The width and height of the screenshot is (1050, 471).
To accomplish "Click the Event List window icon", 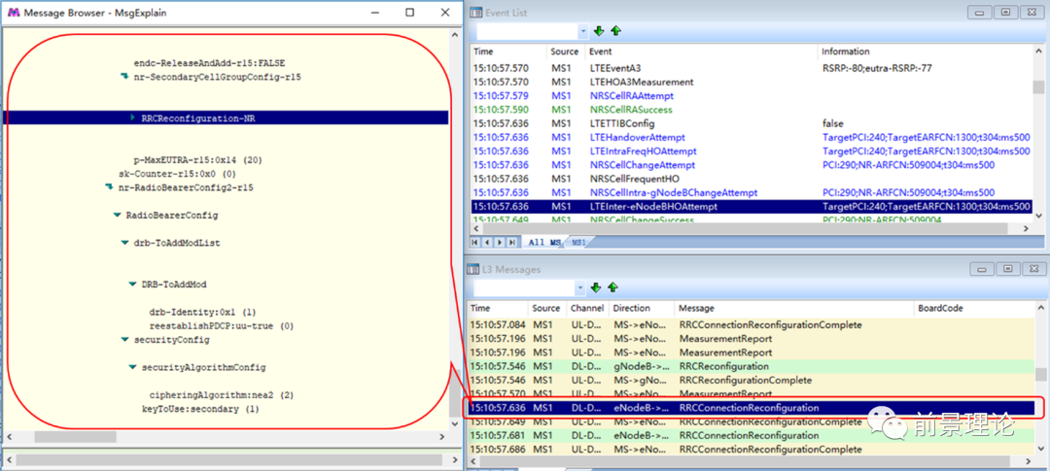I will coord(476,12).
